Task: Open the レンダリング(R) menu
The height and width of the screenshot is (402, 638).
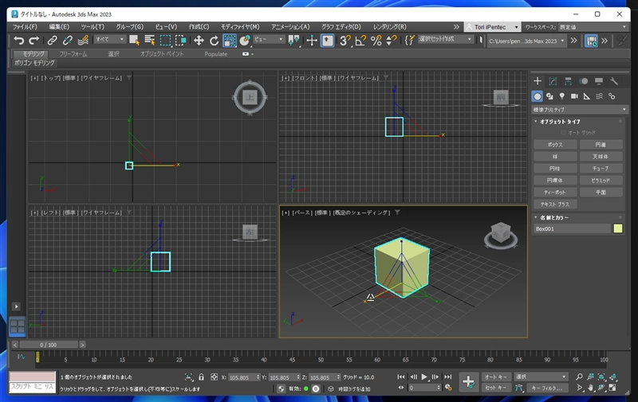Action: tap(389, 27)
